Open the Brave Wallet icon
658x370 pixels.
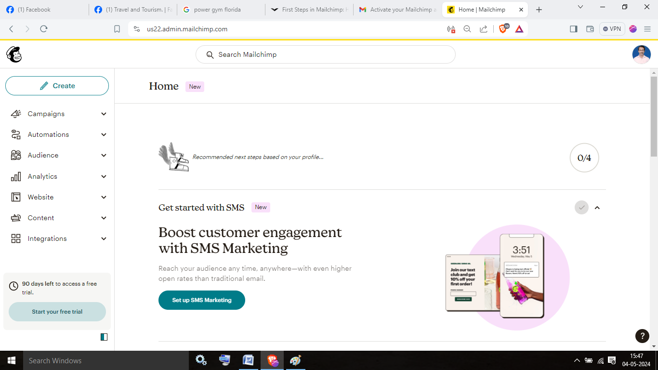pyautogui.click(x=590, y=29)
